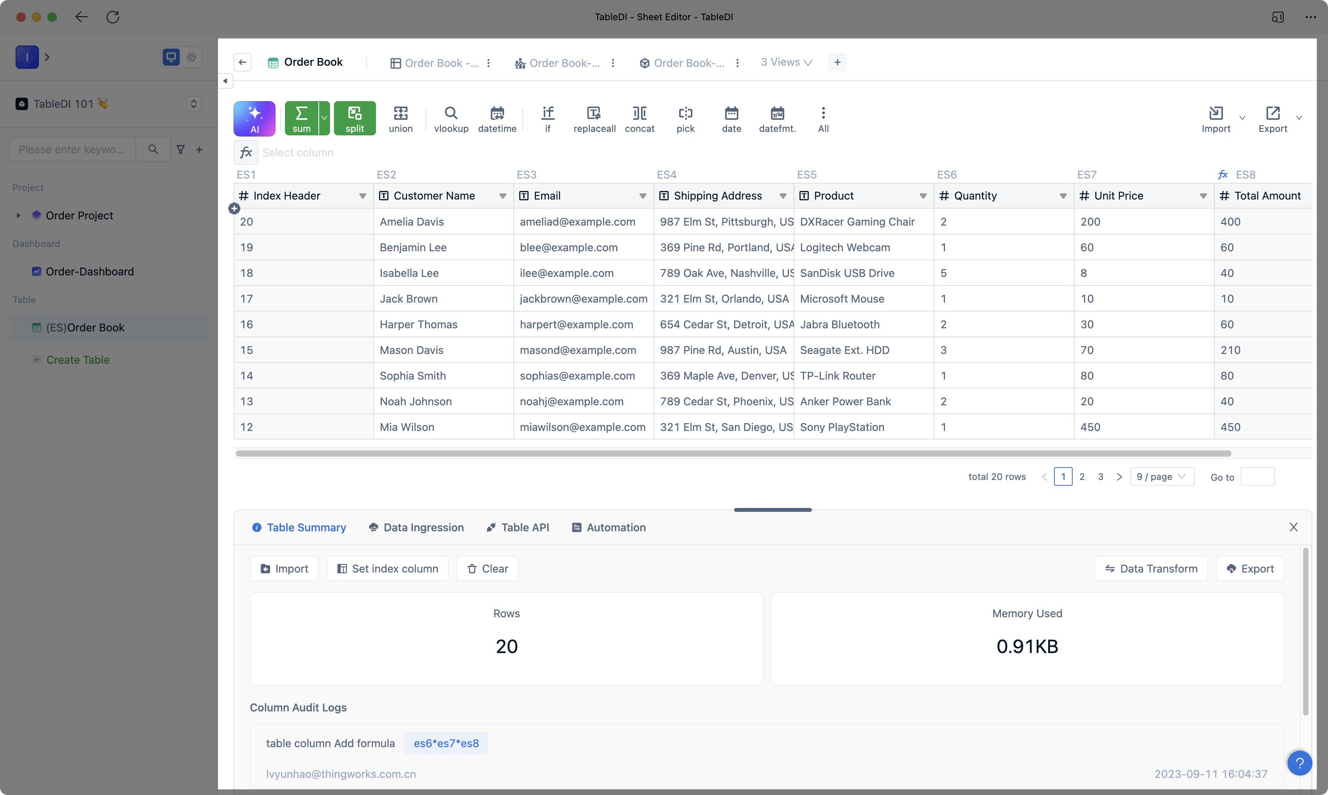
Task: Click the horizontal table scrollbar
Action: pyautogui.click(x=733, y=453)
